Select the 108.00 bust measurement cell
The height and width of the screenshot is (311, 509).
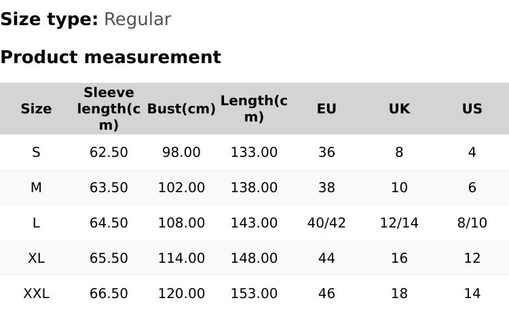pos(181,223)
